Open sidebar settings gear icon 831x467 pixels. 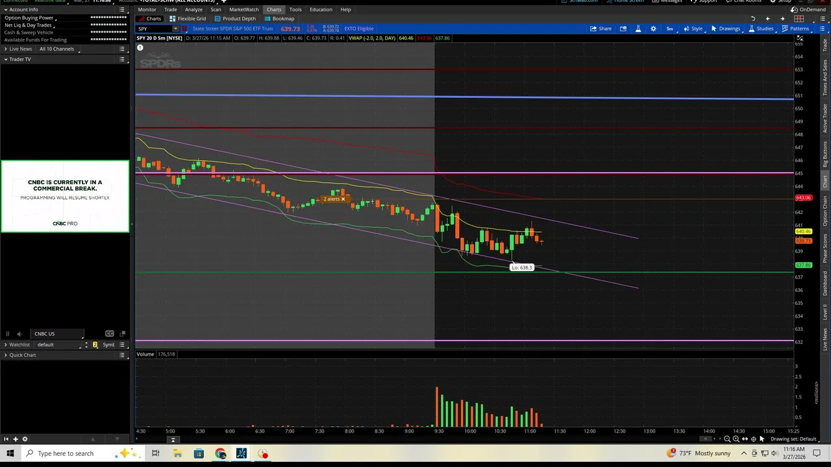pyautogui.click(x=25, y=439)
